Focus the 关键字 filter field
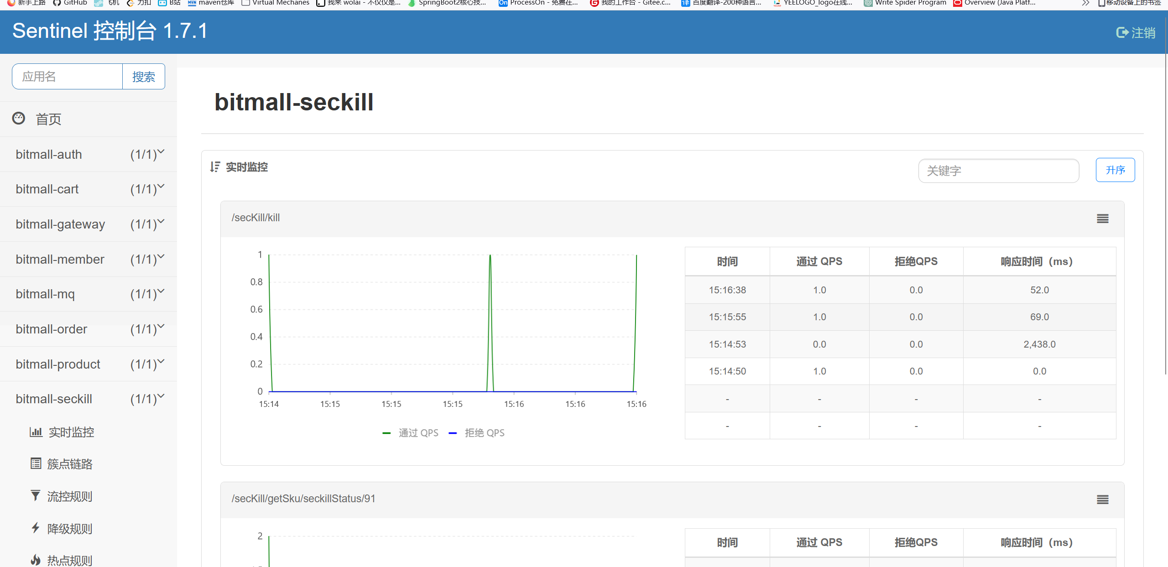 coord(999,171)
